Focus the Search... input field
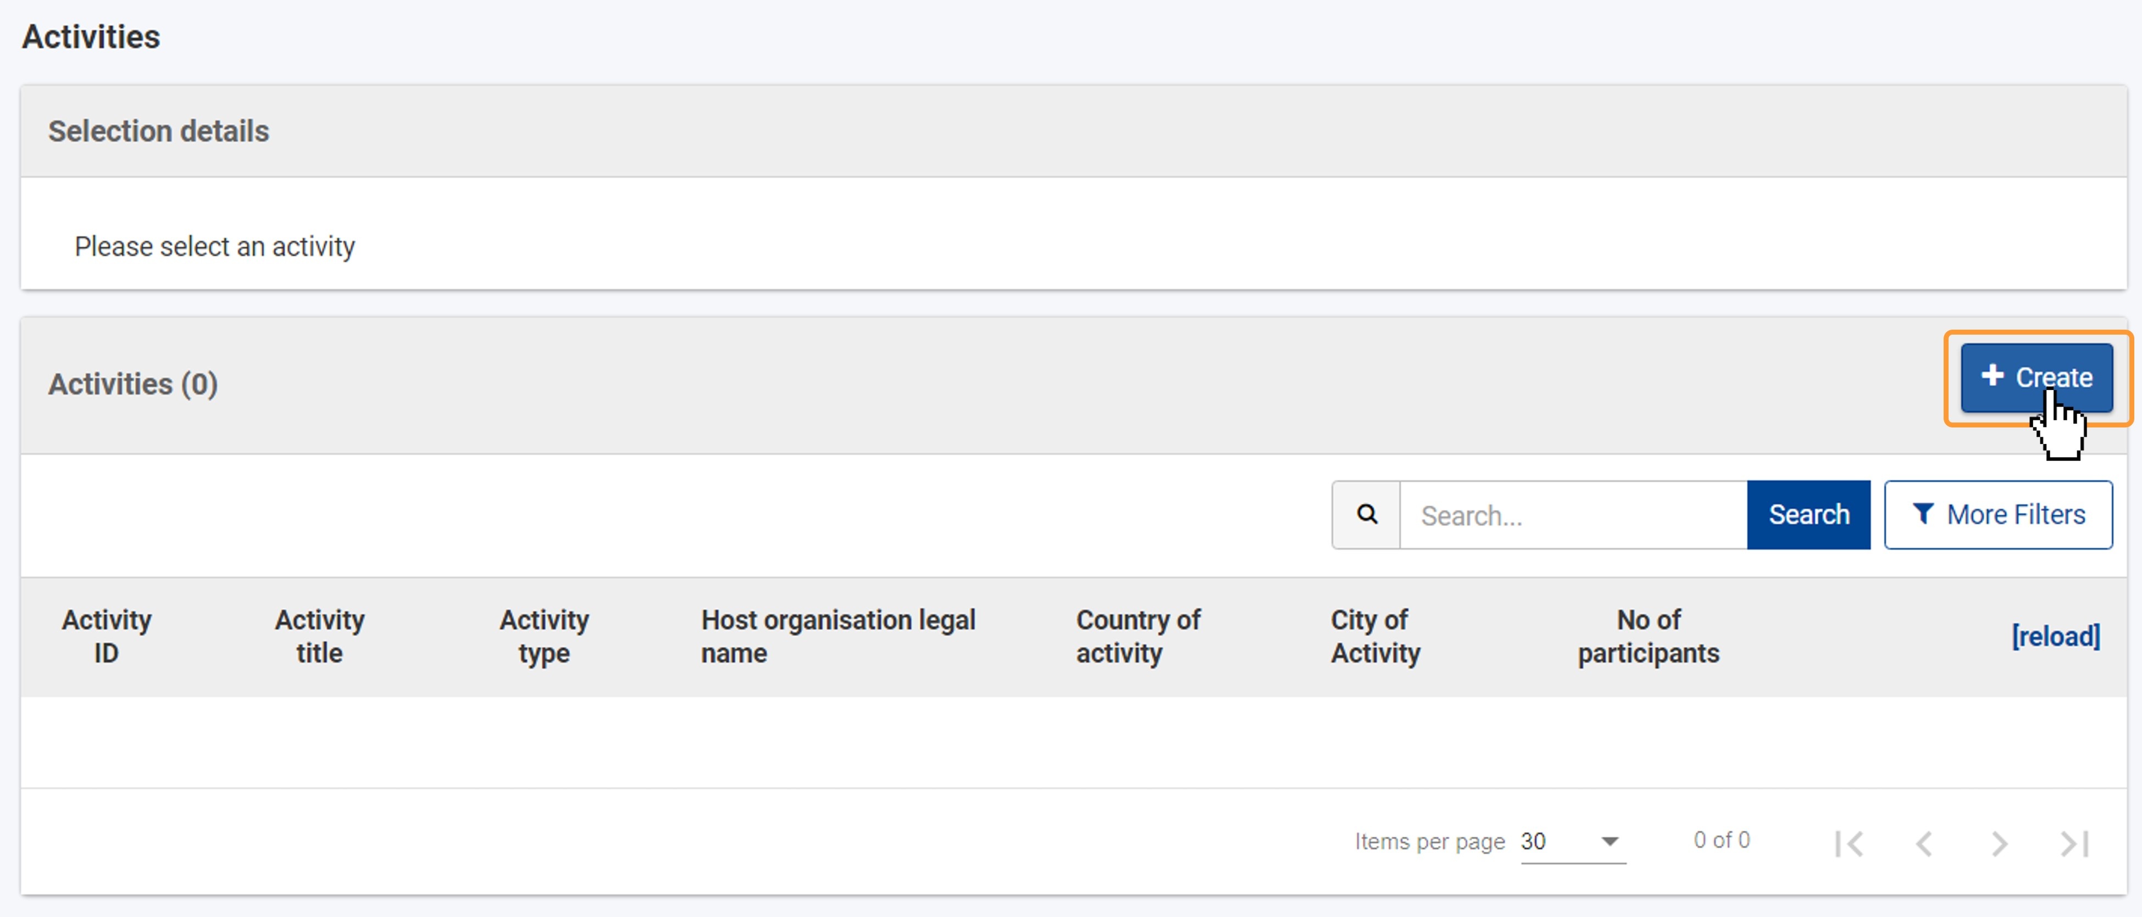 [1573, 515]
